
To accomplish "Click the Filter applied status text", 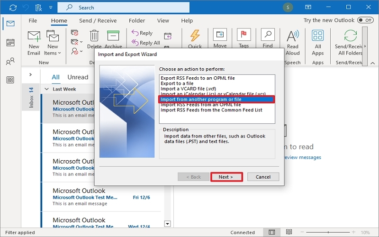I will pyautogui.click(x=20, y=232).
